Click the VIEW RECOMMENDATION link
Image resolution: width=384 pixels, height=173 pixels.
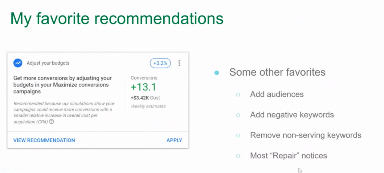[44, 140]
